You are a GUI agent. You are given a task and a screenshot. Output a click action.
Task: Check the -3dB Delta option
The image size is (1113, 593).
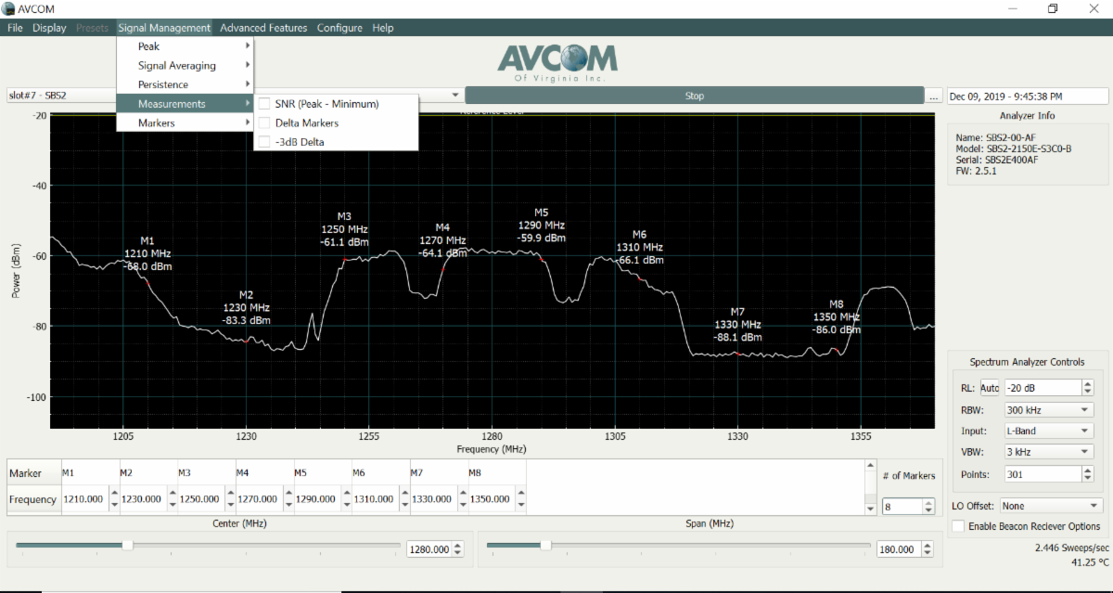[265, 142]
